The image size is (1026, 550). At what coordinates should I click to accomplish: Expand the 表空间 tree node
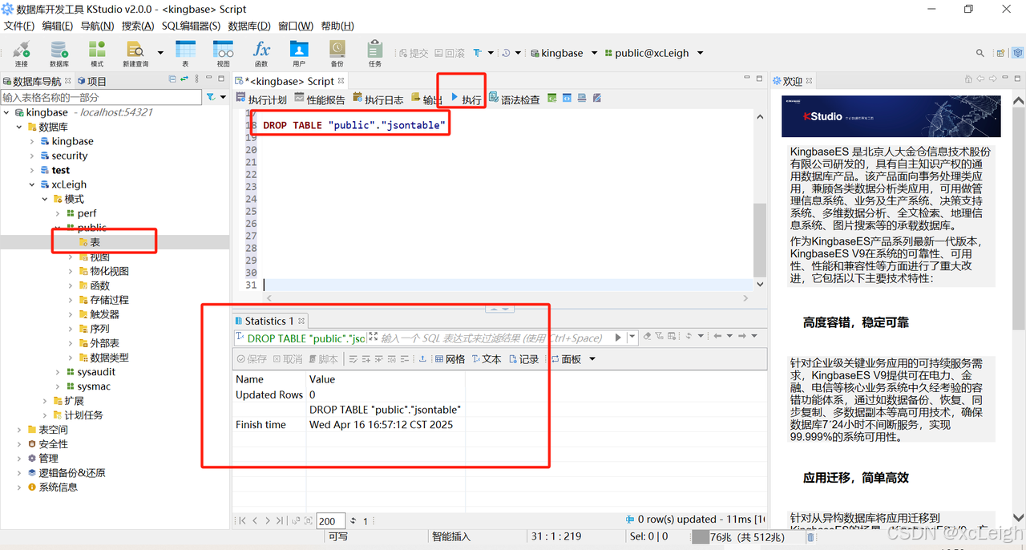[x=19, y=430]
